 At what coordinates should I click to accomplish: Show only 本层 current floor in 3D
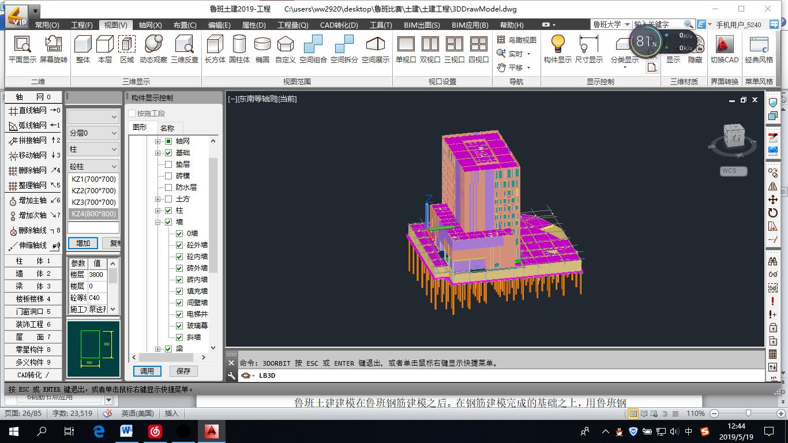point(105,49)
